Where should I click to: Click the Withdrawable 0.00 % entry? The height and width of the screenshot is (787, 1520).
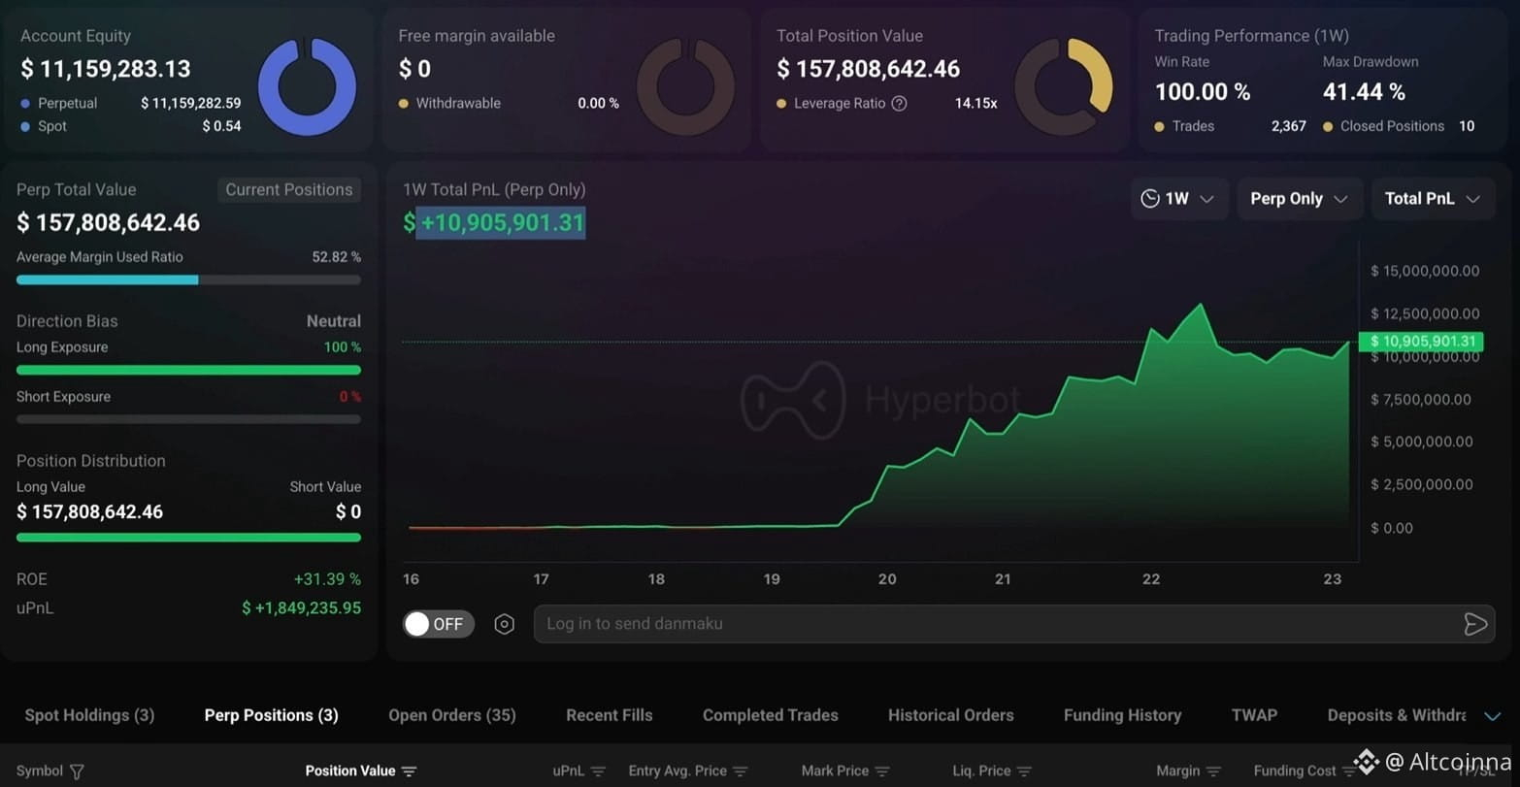pos(509,103)
